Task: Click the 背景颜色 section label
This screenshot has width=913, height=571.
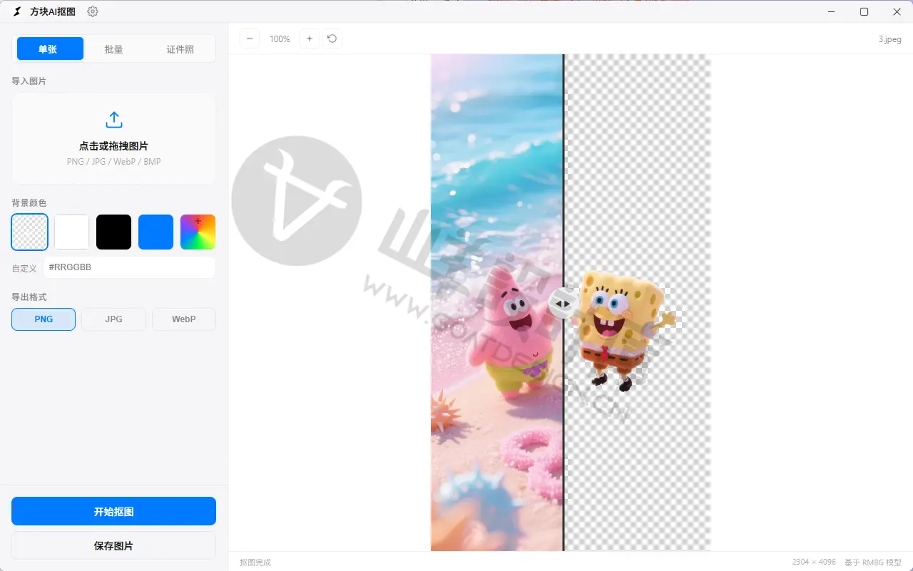Action: (x=29, y=203)
